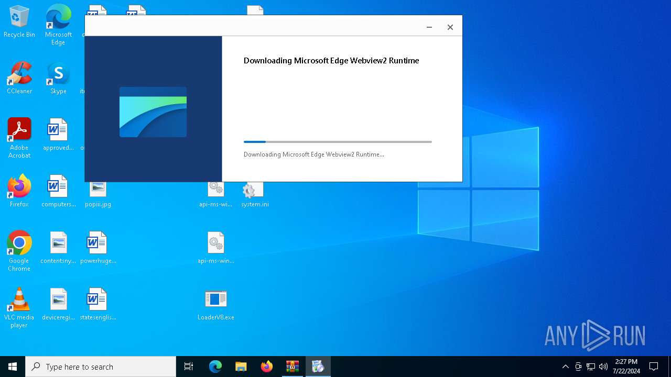The image size is (671, 377).
Task: Open the Action Center notifications
Action: (654, 367)
